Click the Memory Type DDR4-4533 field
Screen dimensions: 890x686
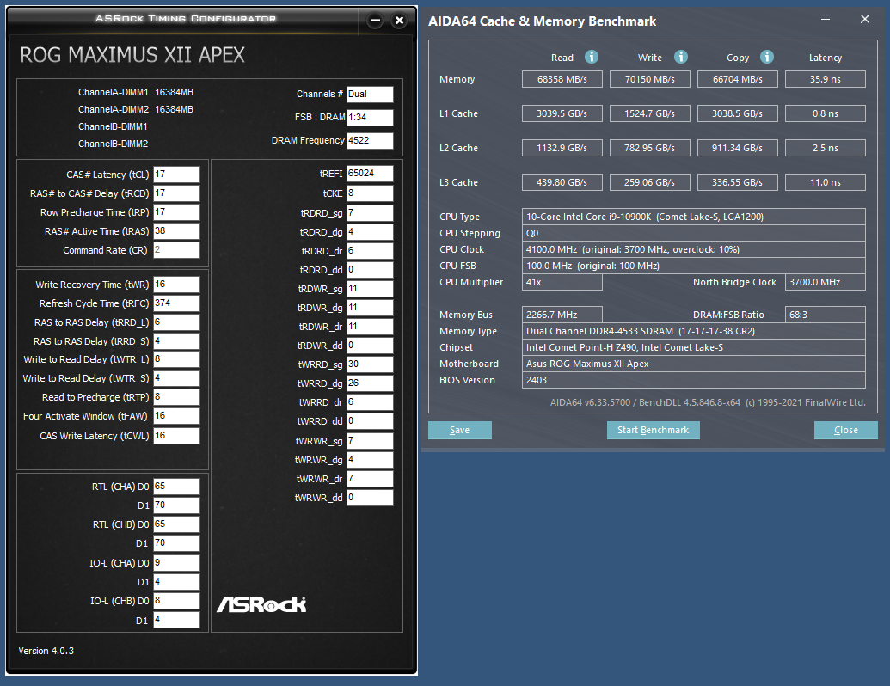[694, 331]
